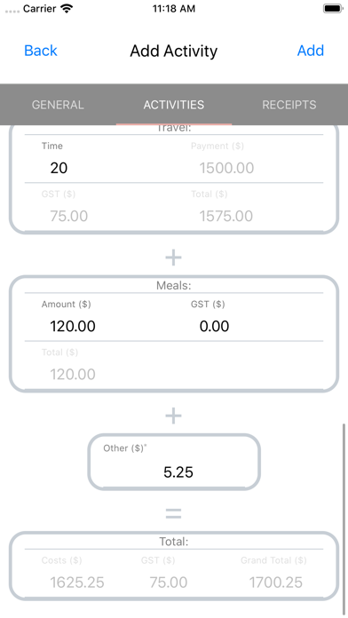Tap the equals sign above Total
Image resolution: width=348 pixels, height=618 pixels.
[173, 513]
